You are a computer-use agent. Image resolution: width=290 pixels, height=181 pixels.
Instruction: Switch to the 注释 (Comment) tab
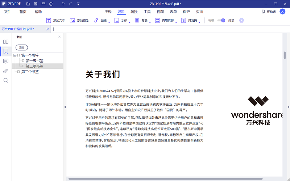(x=108, y=12)
